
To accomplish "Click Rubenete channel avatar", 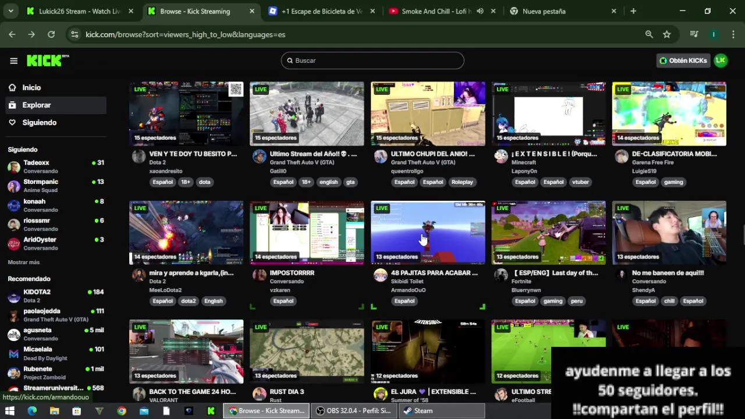I will pos(14,373).
